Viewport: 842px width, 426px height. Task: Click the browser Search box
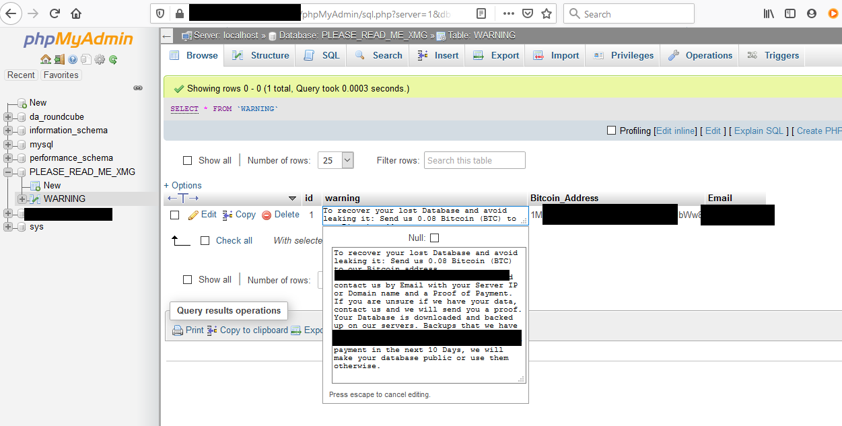tap(629, 13)
